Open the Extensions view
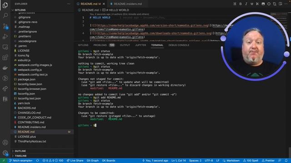Image resolution: width=291 pixels, height=163 pixels. pos(5,58)
